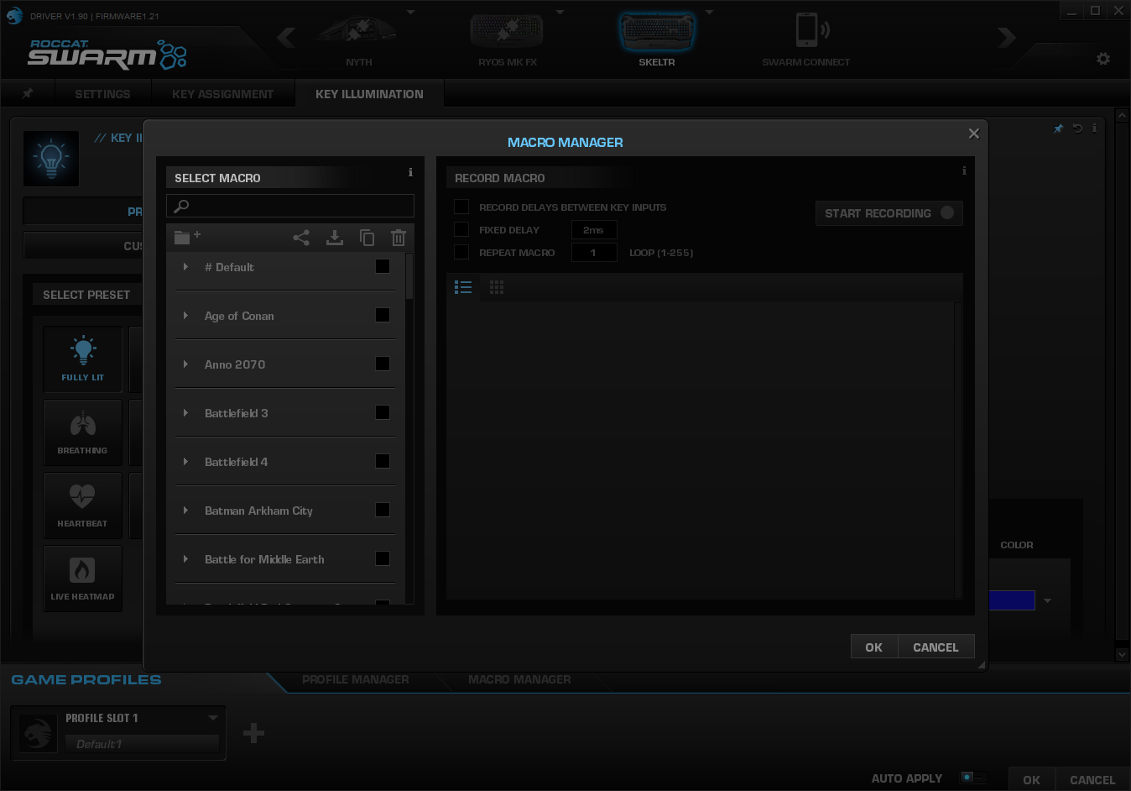Select Heartbeat preset
The height and width of the screenshot is (791, 1131).
(83, 506)
